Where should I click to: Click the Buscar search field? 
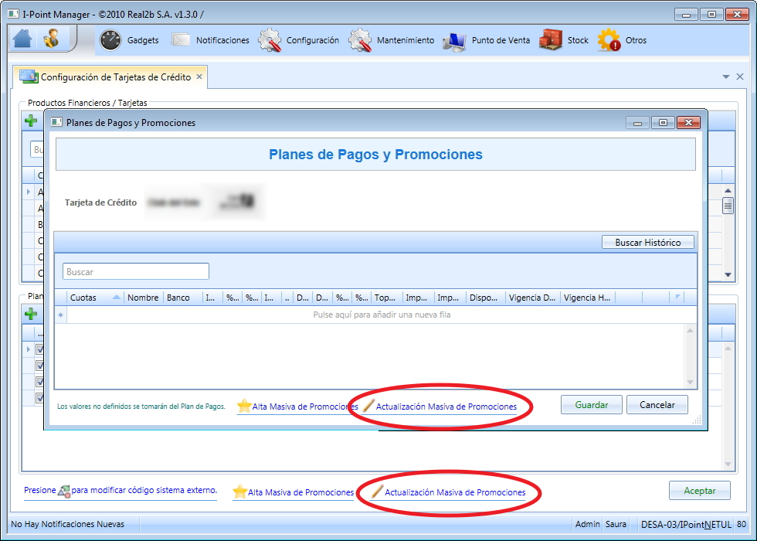[x=136, y=271]
